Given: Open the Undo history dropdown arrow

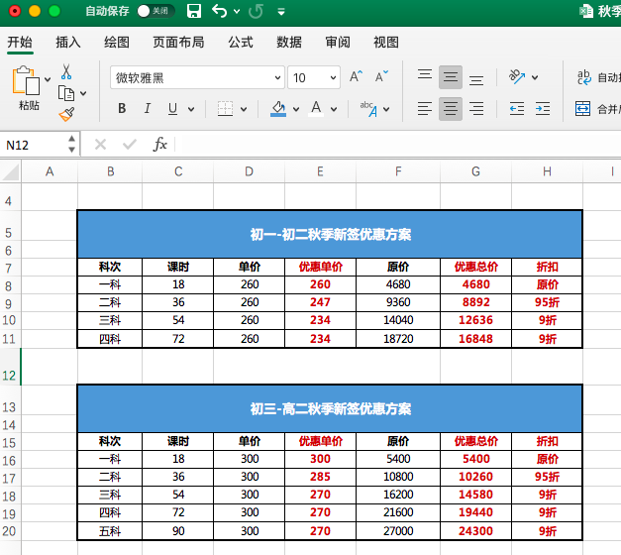Looking at the screenshot, I should point(237,12).
